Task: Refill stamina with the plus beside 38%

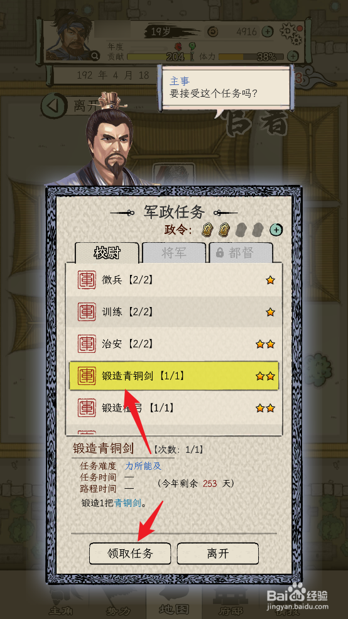Action: (293, 56)
